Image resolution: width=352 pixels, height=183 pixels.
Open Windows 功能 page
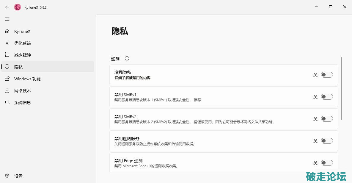click(x=27, y=79)
